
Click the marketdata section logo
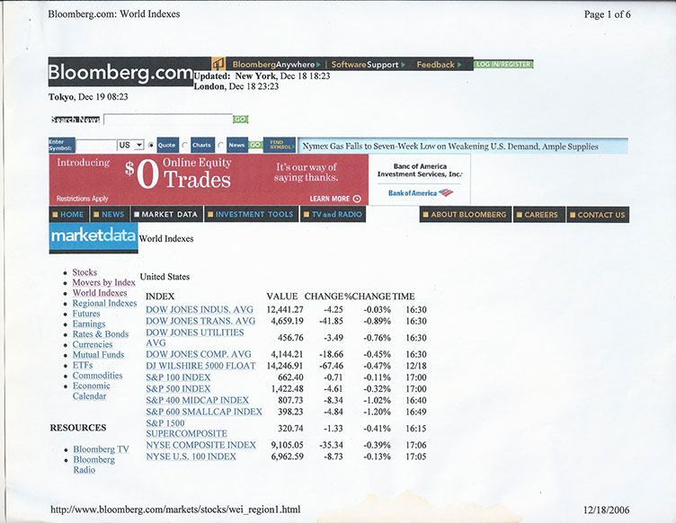tap(93, 236)
